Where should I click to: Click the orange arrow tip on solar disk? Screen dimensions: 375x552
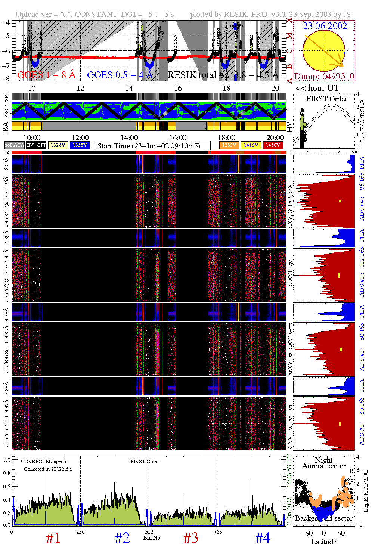(x=341, y=65)
